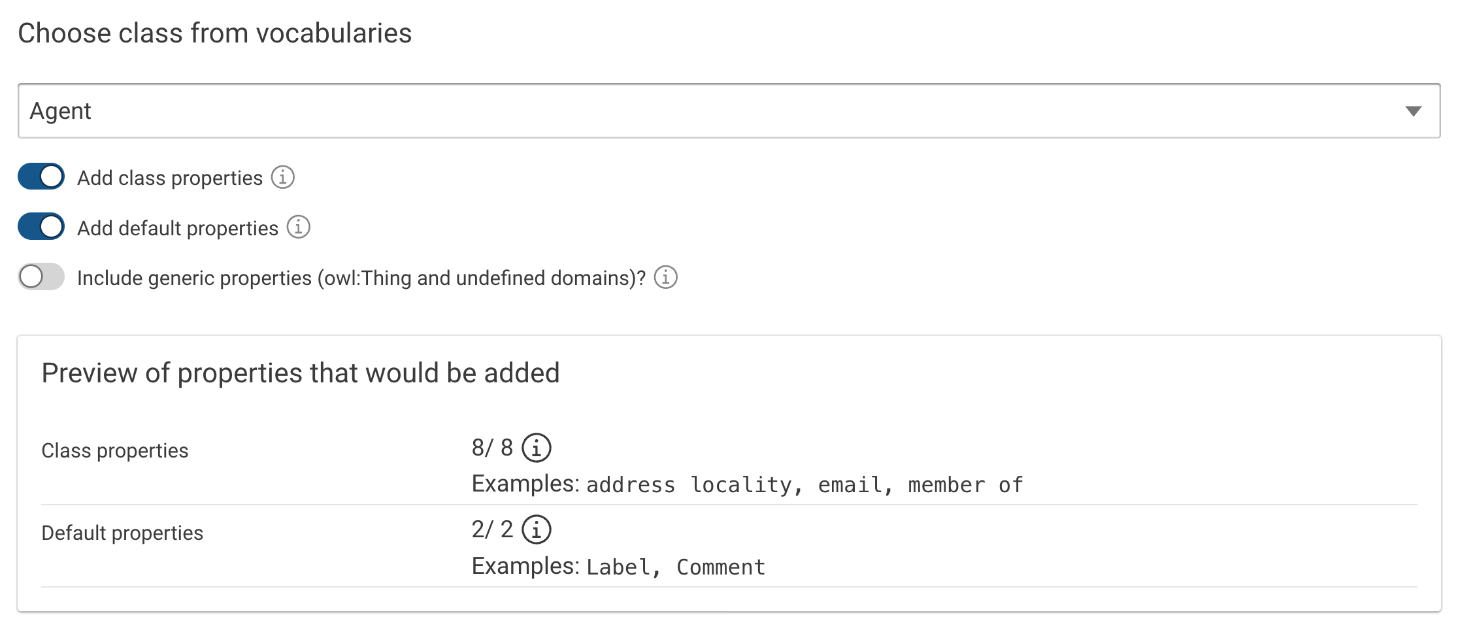The image size is (1460, 634).
Task: Select the Class properties row label
Action: [x=114, y=450]
